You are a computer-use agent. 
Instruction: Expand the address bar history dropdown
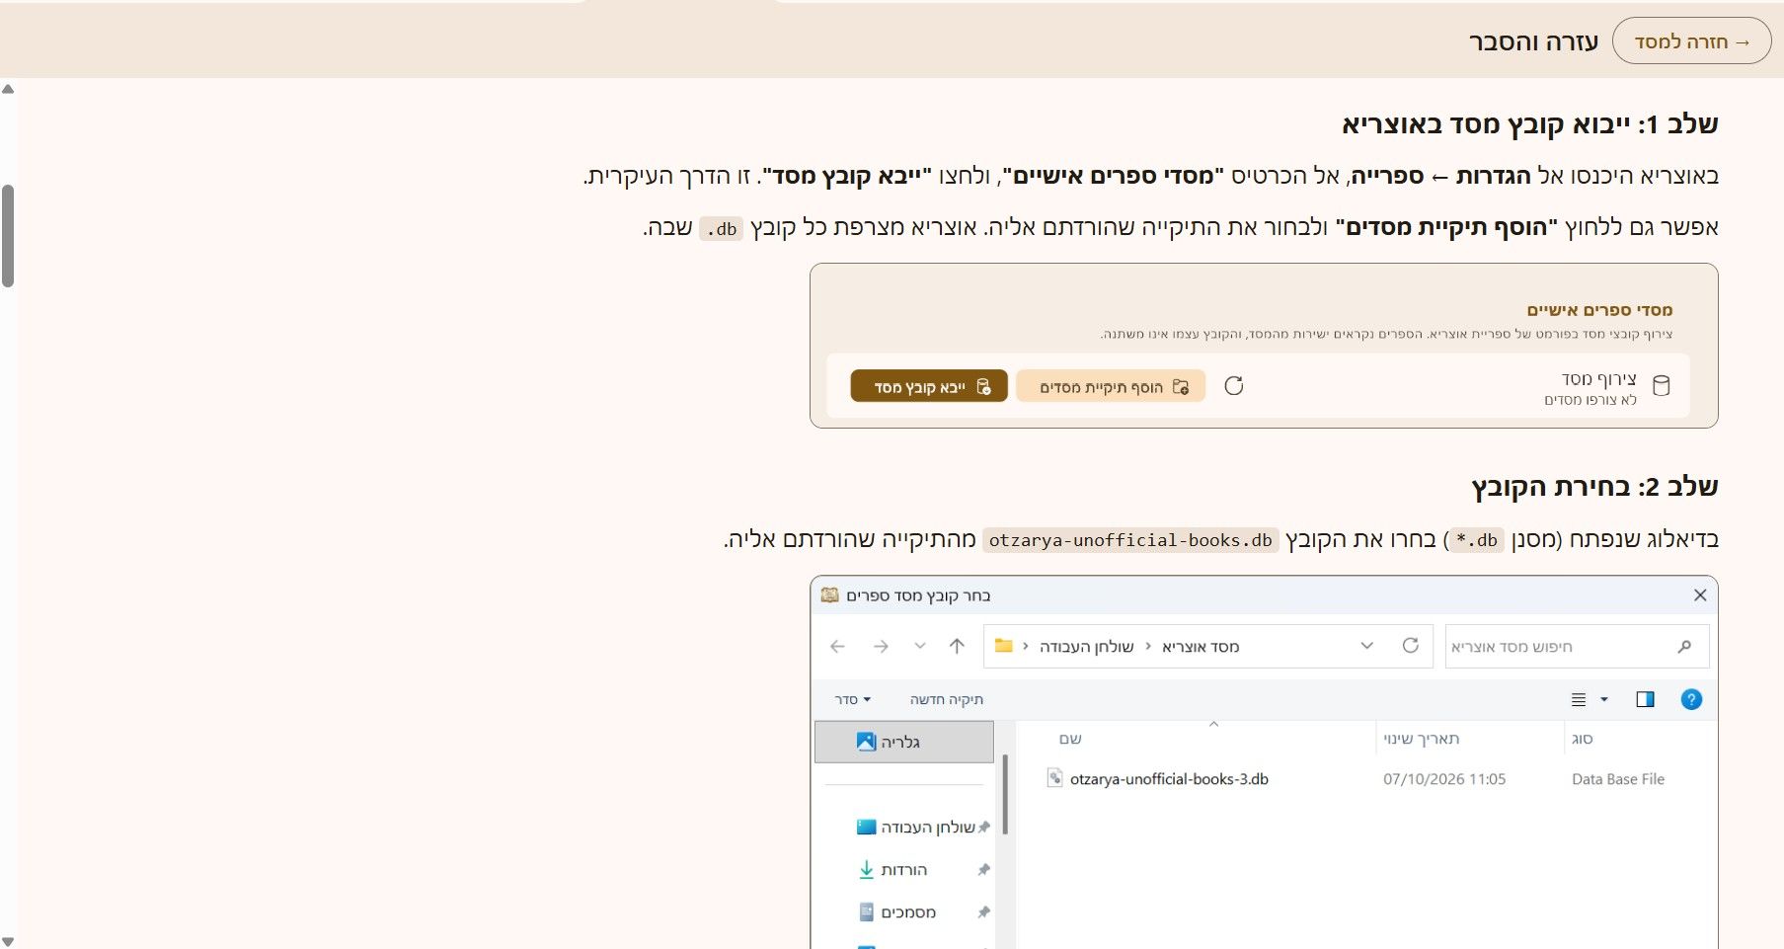(x=1367, y=646)
